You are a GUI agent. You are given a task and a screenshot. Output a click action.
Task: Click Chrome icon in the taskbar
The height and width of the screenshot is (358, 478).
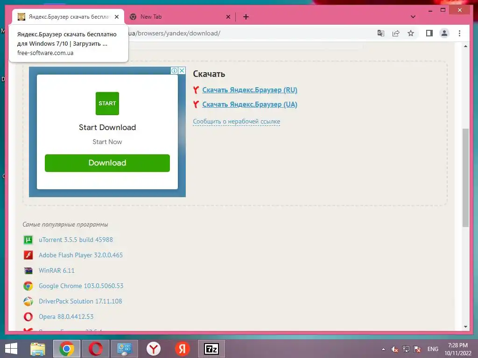67,349
